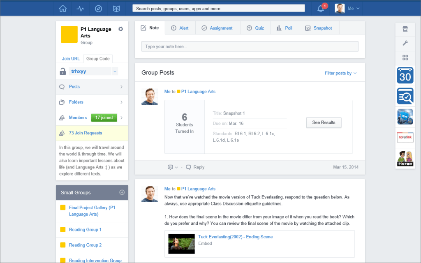Screen dimensions: 421x263
Task: Open the Pixton comics app icon
Action: click(x=405, y=158)
